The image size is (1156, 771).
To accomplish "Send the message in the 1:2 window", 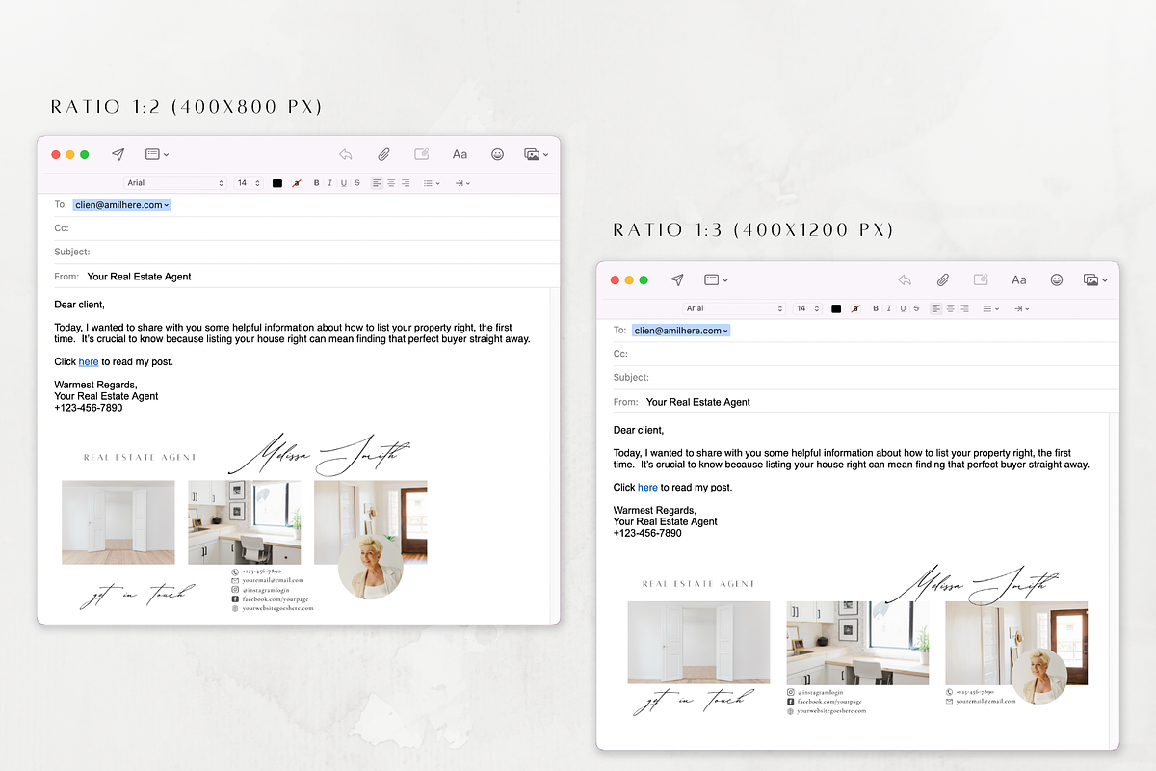I will (x=118, y=154).
